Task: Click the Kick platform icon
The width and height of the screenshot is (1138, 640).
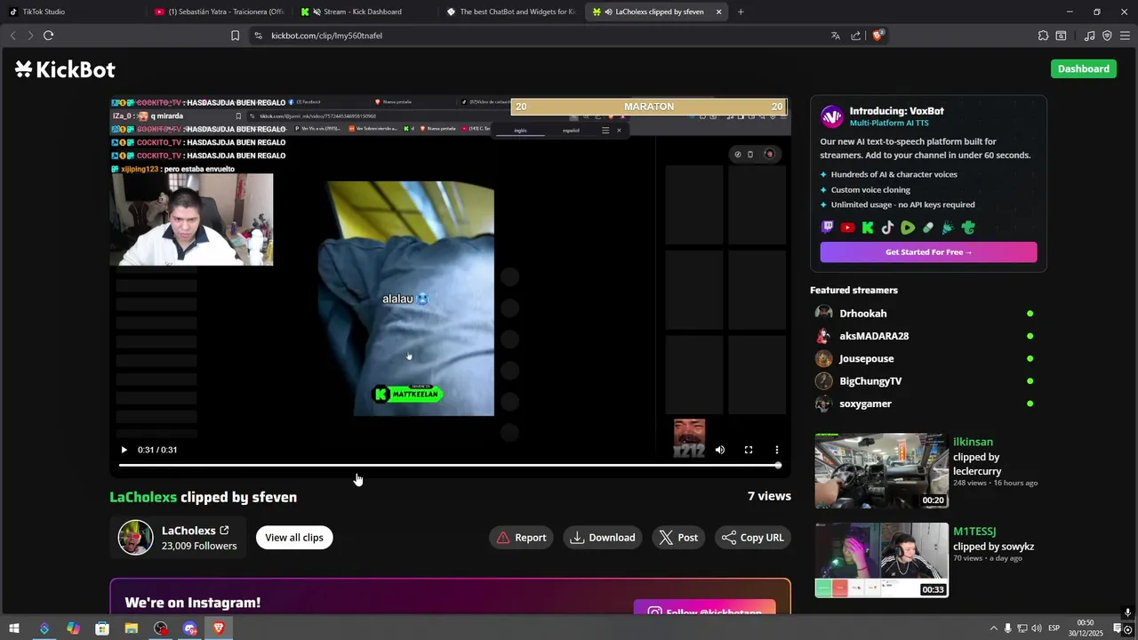Action: point(868,228)
